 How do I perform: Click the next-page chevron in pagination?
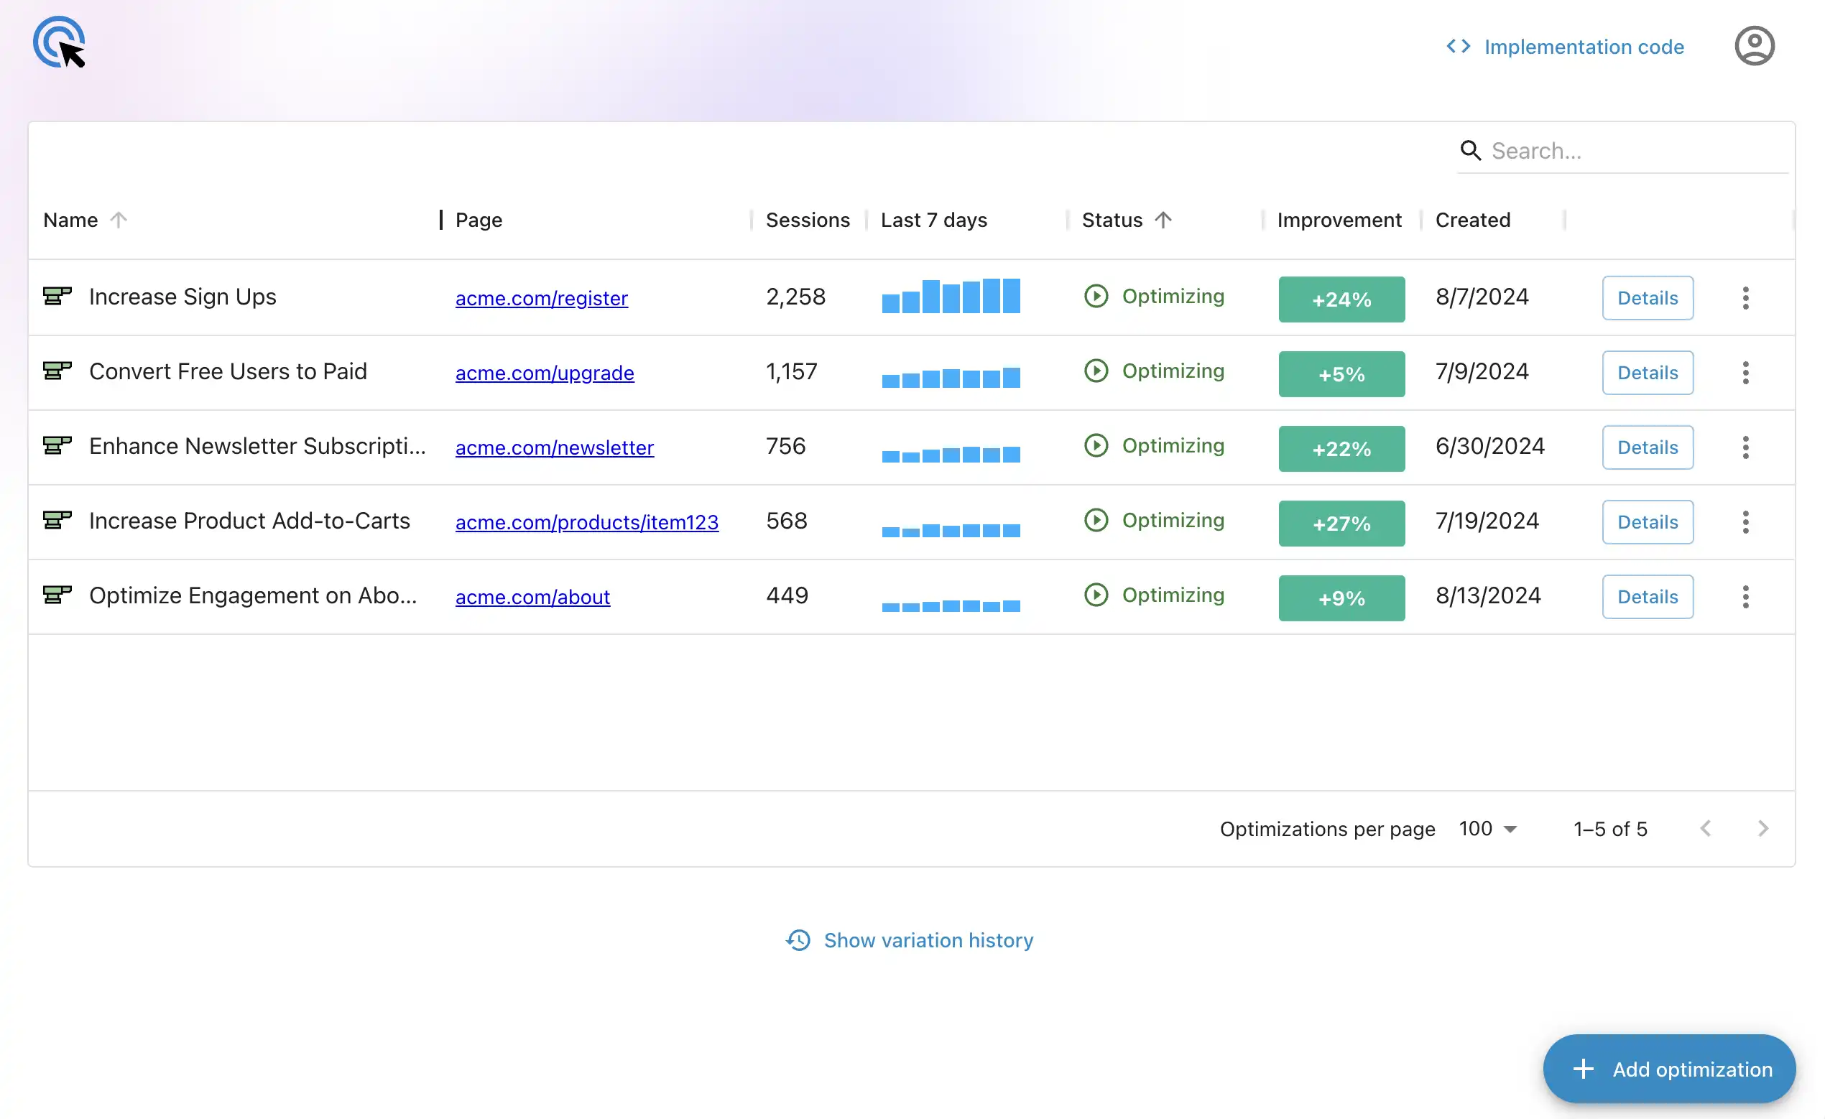click(1763, 829)
